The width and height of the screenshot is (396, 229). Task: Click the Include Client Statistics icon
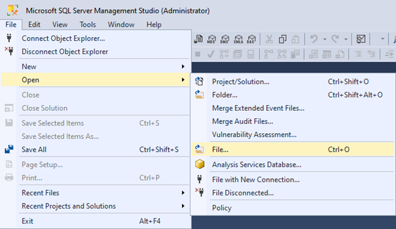point(295,54)
